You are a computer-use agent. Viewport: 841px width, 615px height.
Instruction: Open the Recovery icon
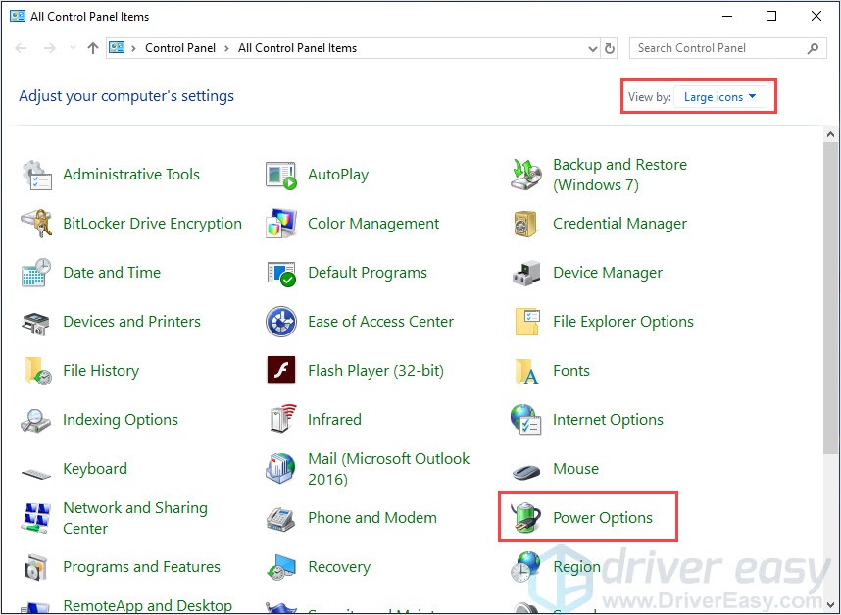coord(281,568)
